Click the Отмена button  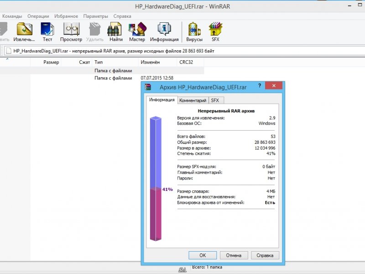234,255
